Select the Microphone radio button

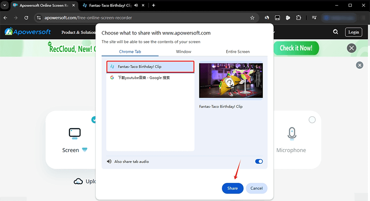312,120
